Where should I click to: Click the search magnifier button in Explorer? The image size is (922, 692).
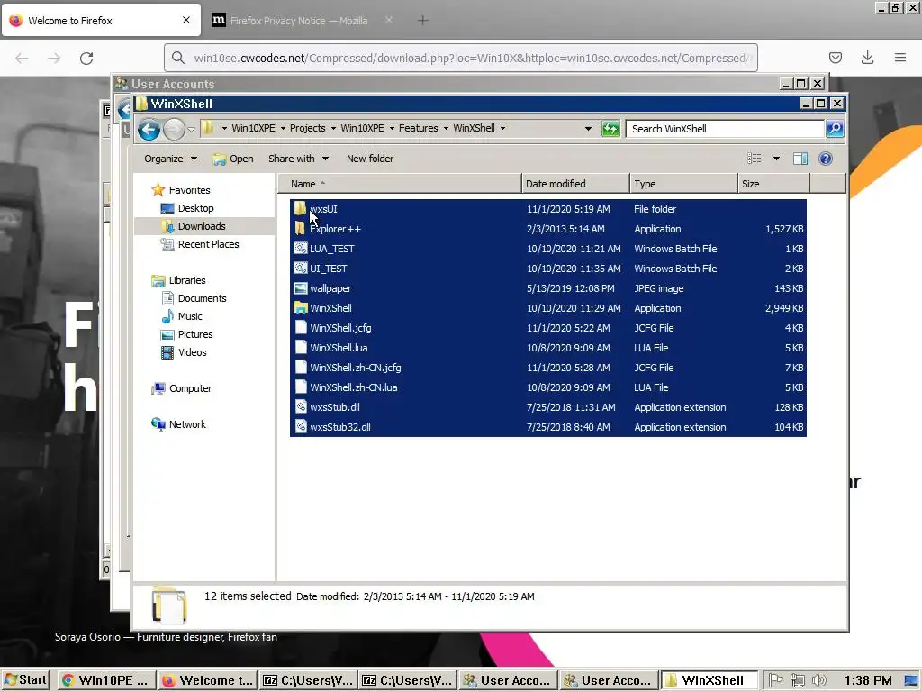[835, 129]
